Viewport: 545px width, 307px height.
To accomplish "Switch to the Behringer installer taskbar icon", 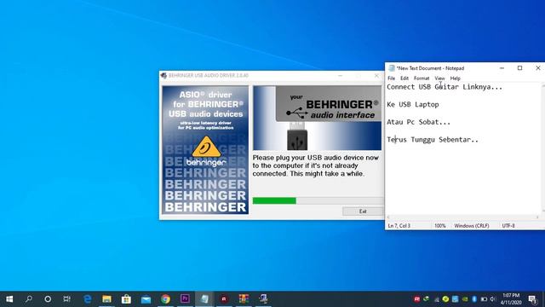I will tap(263, 299).
